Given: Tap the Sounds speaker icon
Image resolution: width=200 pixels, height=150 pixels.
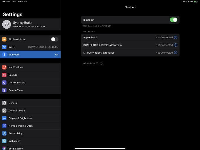Looking at the screenshot, I should [4, 75].
